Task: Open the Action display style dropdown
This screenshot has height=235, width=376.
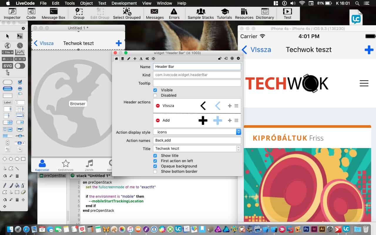Action: click(197, 132)
